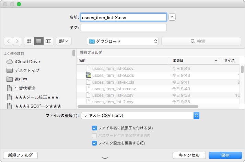The image size is (245, 162).
Task: Click spreadsheet icon of usces_item_list-9.ods
Action: pos(89,75)
